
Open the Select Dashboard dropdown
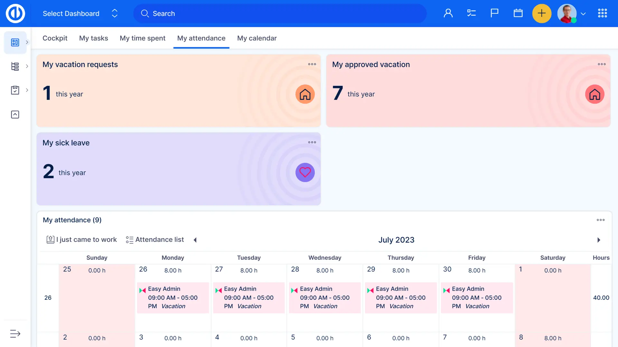[80, 14]
